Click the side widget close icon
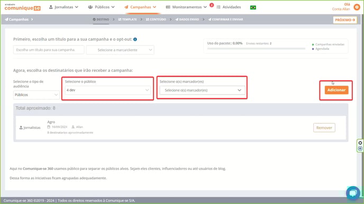 point(360,143)
